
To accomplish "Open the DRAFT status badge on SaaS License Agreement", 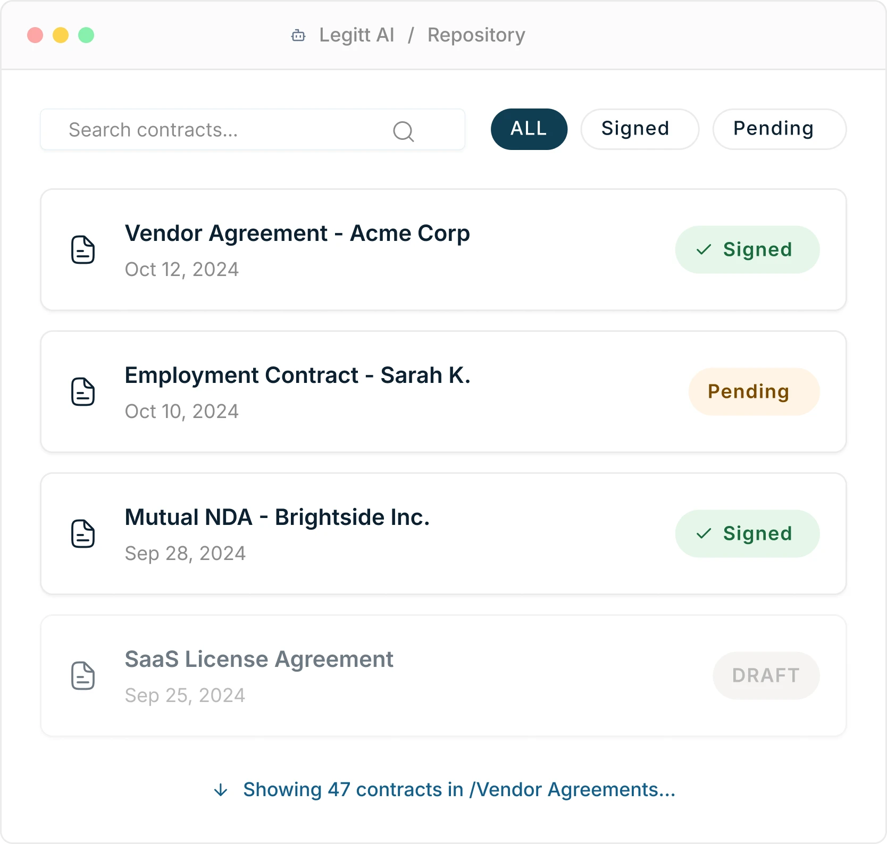I will click(x=766, y=675).
